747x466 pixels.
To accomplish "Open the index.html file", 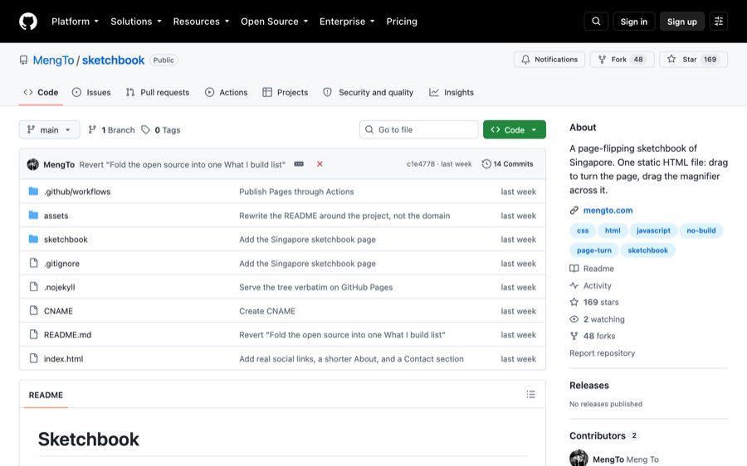I will (63, 359).
